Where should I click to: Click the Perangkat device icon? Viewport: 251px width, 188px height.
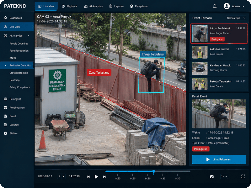5,99
